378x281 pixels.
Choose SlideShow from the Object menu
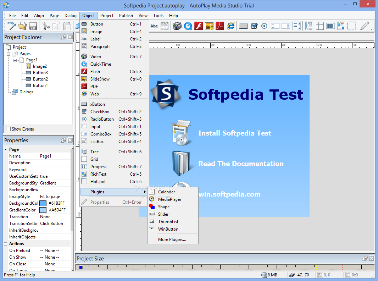tap(114, 79)
